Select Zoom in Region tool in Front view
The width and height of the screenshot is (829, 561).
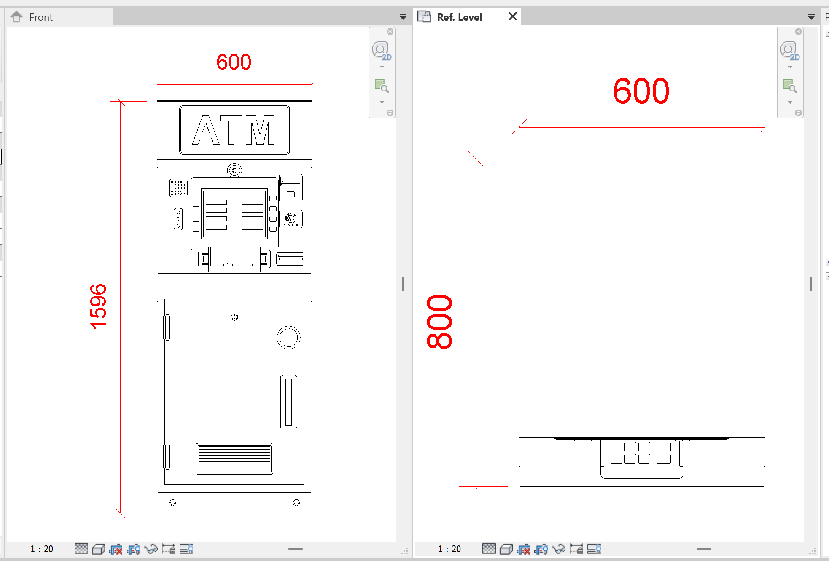(x=382, y=86)
